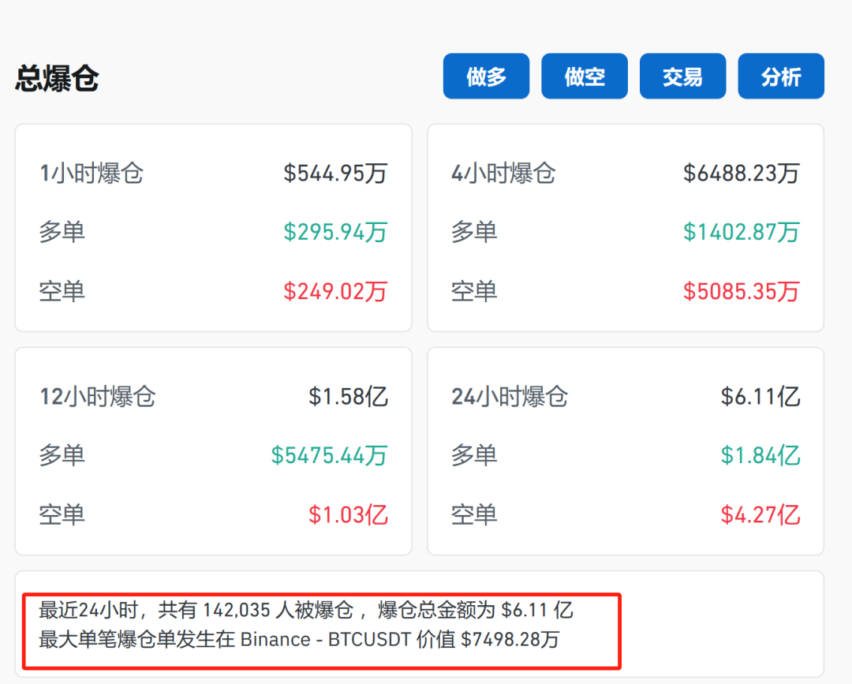Click the $544.95万 one-hour total
This screenshot has width=852, height=684.
pos(335,174)
